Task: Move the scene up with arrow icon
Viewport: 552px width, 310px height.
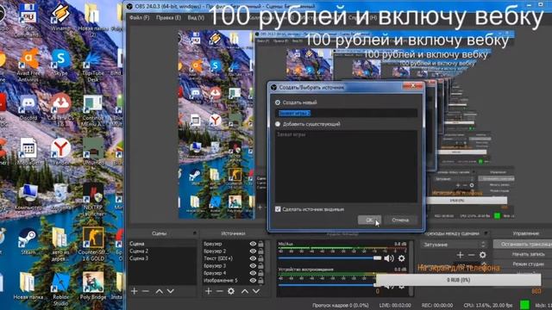Action: point(159,291)
